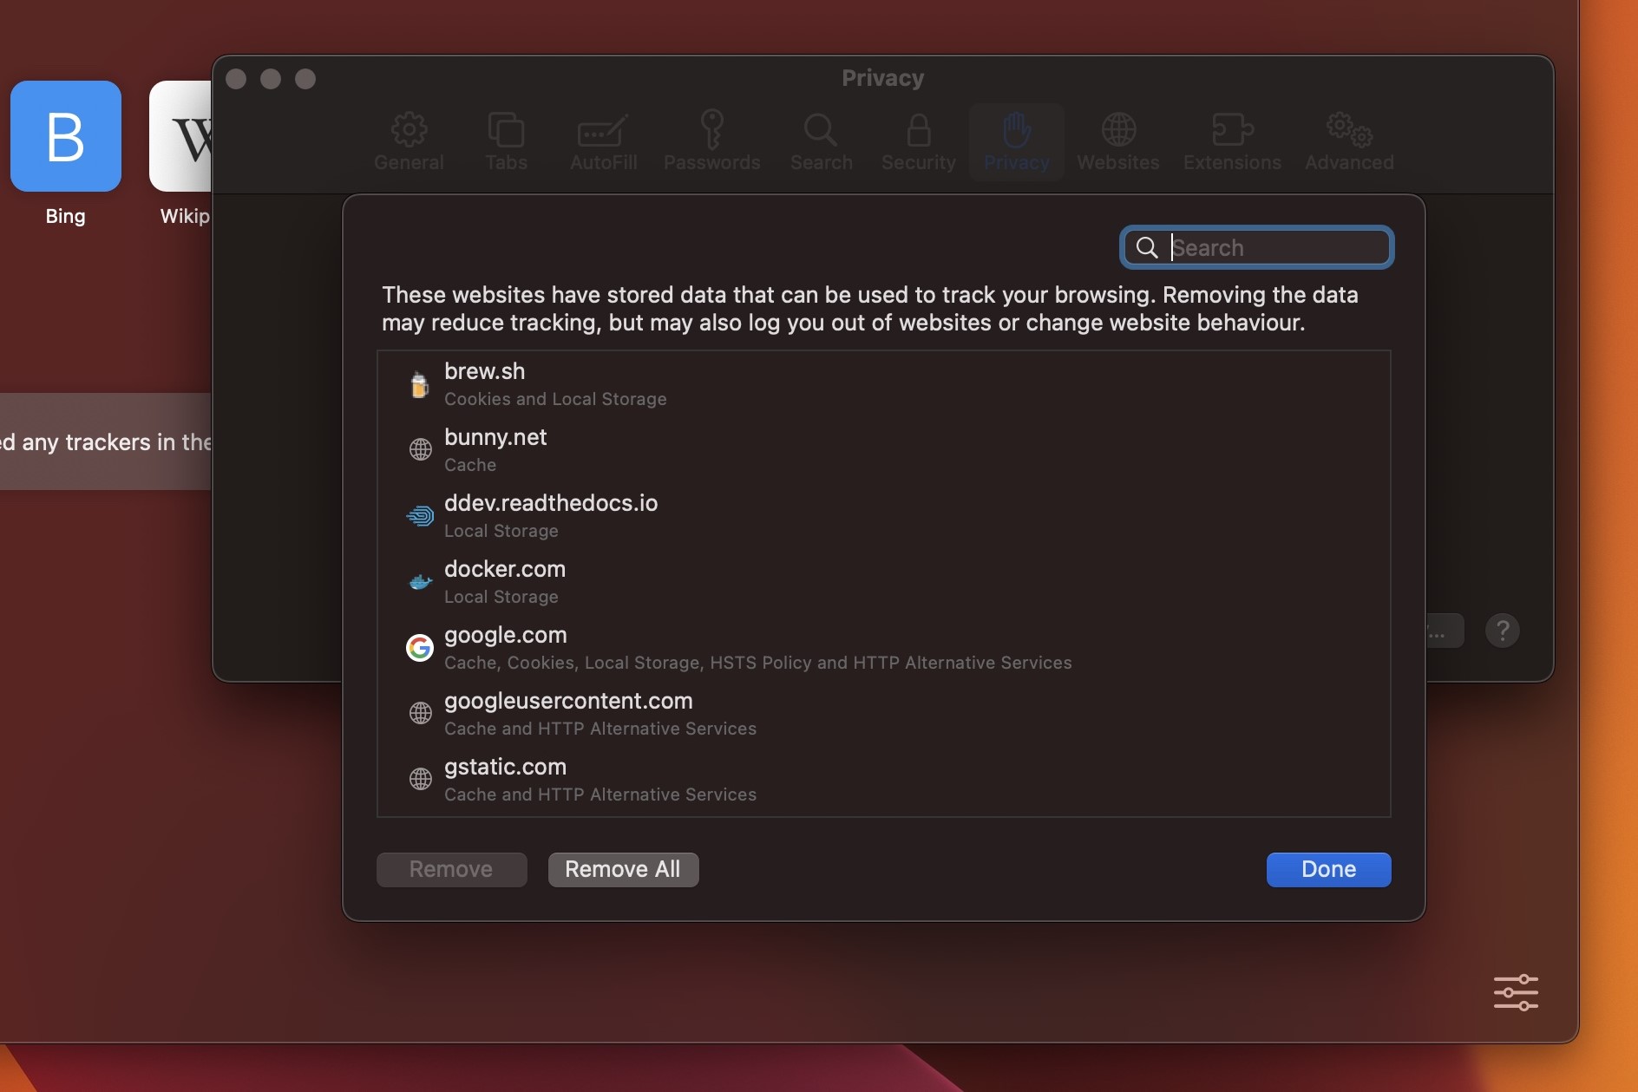Screen dimensions: 1638x1092
Task: Open the Websites settings tab
Action: (x=1117, y=141)
